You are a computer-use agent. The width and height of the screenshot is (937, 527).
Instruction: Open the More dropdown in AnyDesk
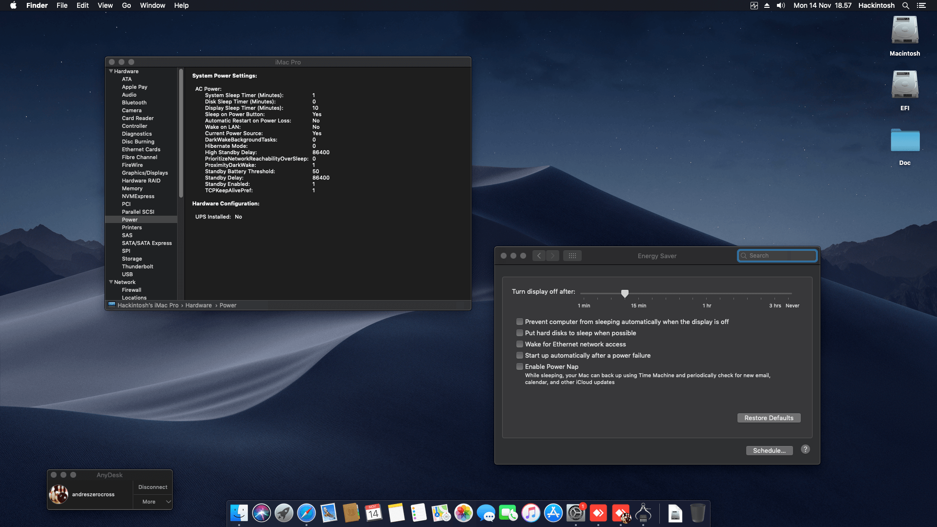[x=153, y=502]
